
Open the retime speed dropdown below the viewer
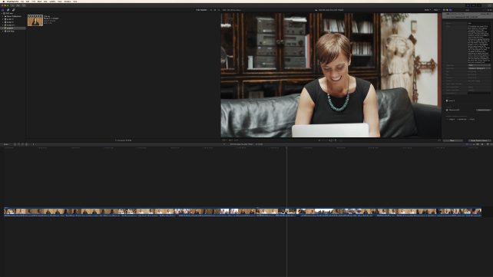click(x=236, y=140)
